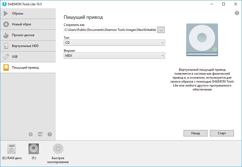Click the Тип label

click(x=66, y=38)
